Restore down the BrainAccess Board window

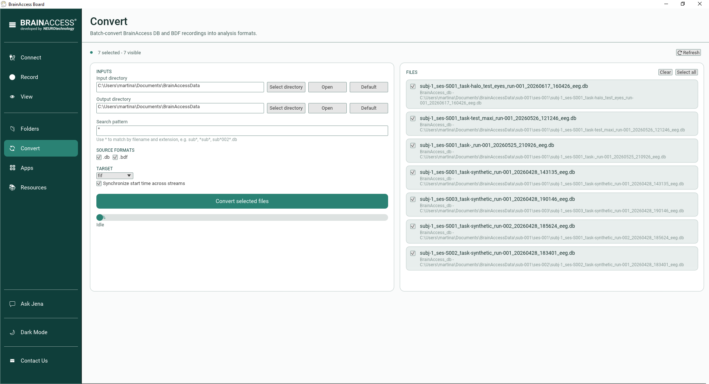coord(683,4)
